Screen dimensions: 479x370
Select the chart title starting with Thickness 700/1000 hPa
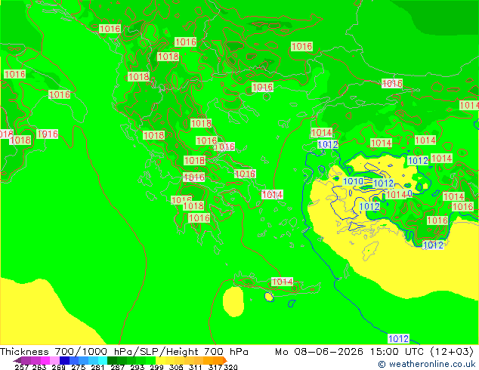124,351
